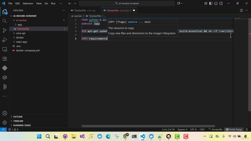The width and height of the screenshot is (251, 141).
Task: Open the Accounts menu
Action: tap(5, 113)
